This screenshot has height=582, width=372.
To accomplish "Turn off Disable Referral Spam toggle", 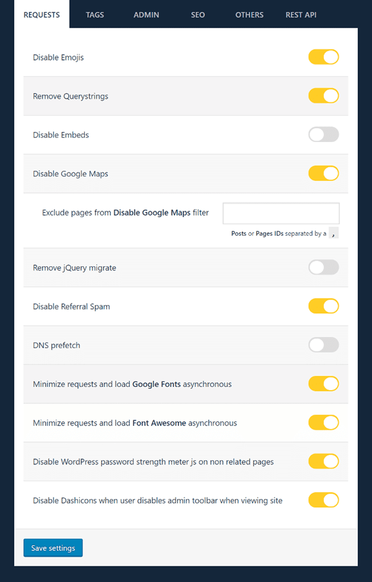I will (323, 306).
